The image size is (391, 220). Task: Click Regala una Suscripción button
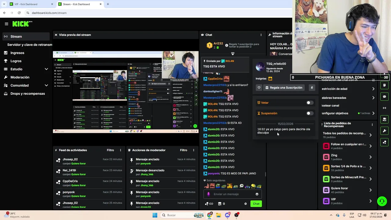pyautogui.click(x=284, y=88)
